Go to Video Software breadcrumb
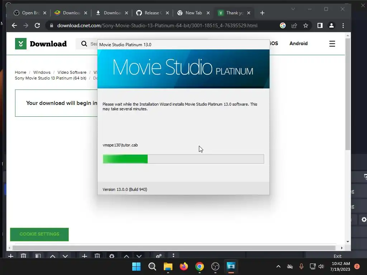The image size is (367, 275). pyautogui.click(x=72, y=72)
